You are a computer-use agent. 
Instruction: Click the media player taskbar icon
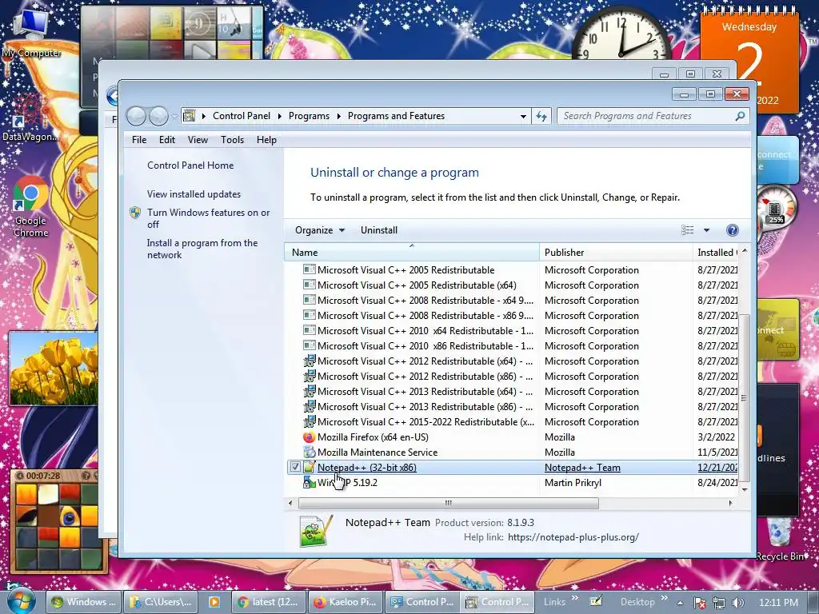214,602
